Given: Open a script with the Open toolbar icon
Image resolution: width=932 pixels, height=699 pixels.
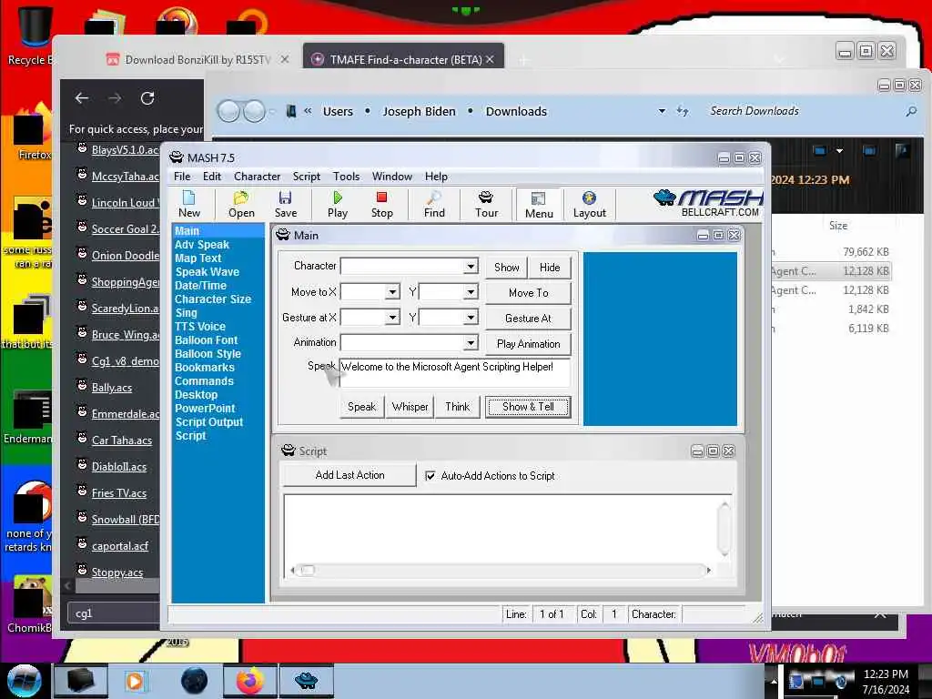Looking at the screenshot, I should click(x=241, y=204).
